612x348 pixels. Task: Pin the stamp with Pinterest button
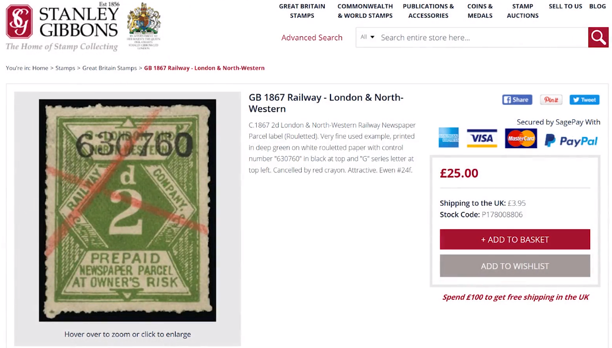(x=551, y=100)
